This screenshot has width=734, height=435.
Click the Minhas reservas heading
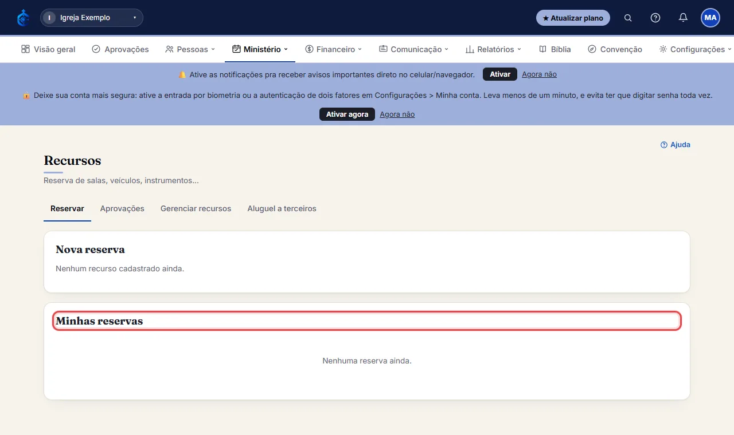(x=99, y=321)
